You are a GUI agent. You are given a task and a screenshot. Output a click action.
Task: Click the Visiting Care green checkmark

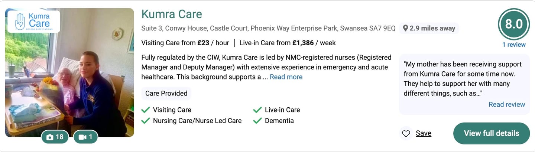tap(146, 110)
